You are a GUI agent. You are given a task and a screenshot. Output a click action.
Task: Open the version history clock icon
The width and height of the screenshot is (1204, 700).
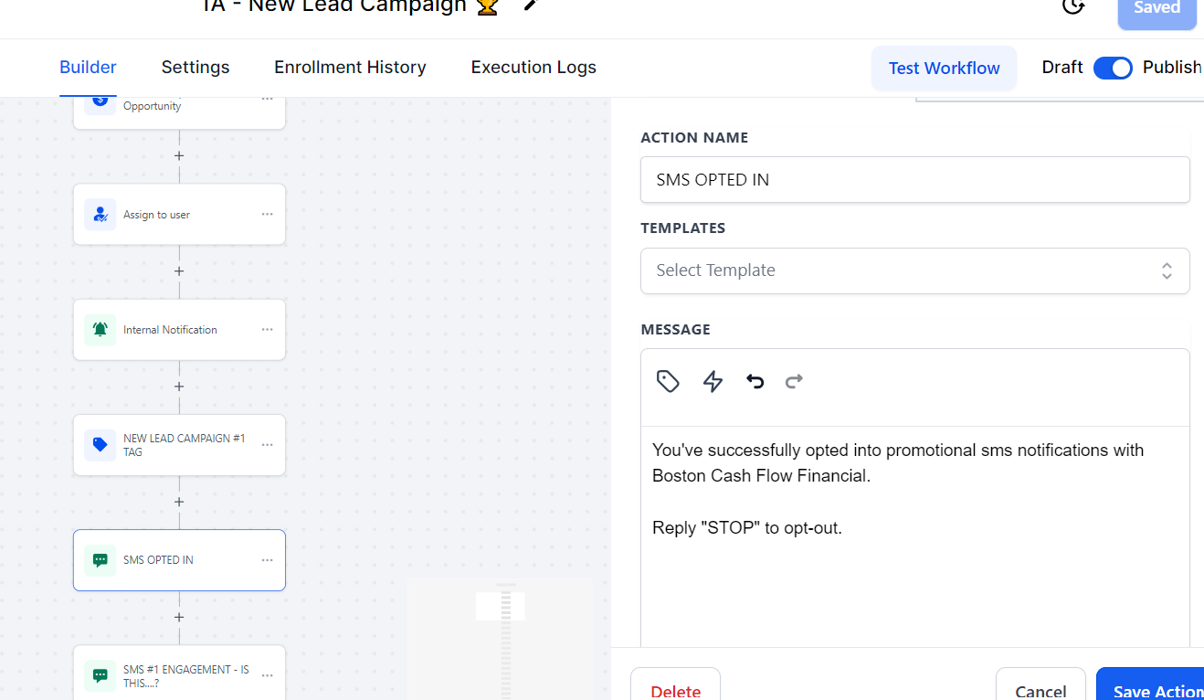click(1073, 6)
